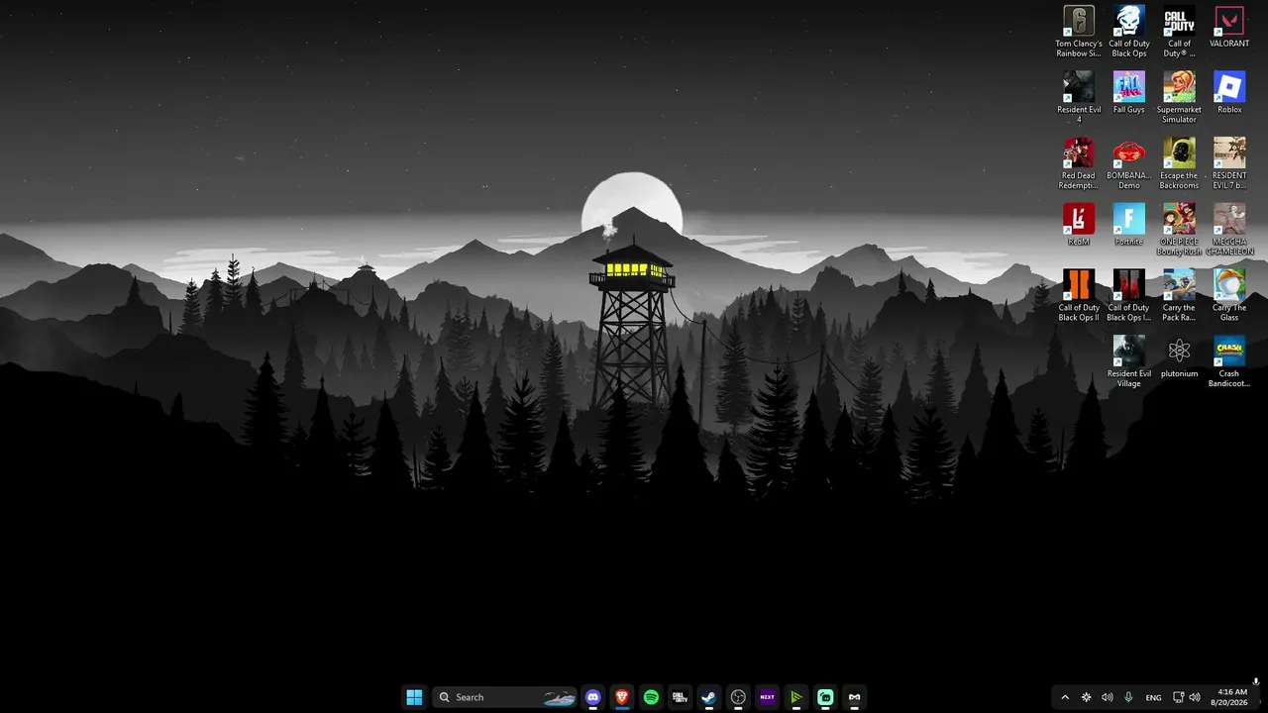Select the Resident Evil Village desktop icon
Screen dimensions: 1268x713
pyautogui.click(x=1128, y=362)
